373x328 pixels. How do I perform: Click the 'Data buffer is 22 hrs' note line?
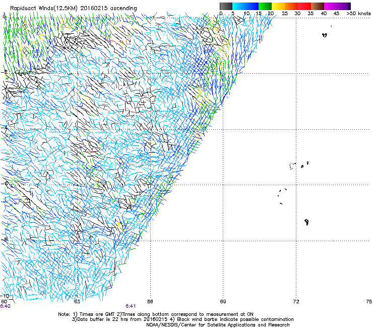[182, 319]
